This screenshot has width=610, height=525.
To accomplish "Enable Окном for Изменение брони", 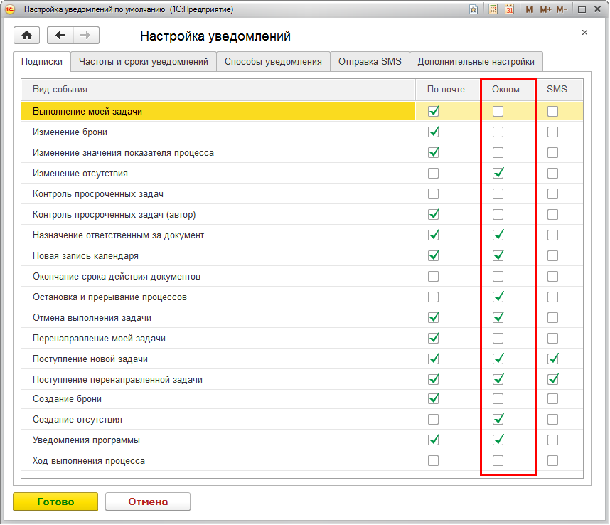I will pos(498,132).
